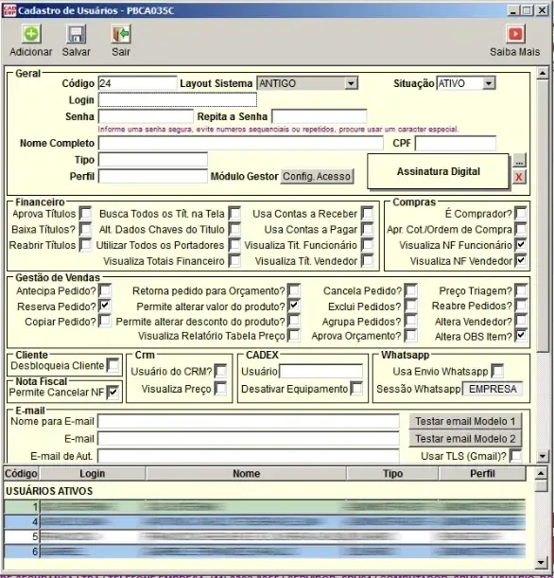Click the Salvar floppy disk icon
The image size is (554, 578).
point(76,34)
